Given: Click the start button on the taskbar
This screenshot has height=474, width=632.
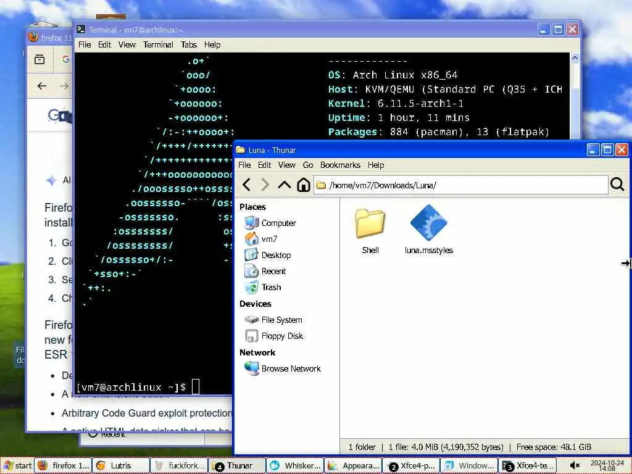Looking at the screenshot, I should pyautogui.click(x=17, y=465).
